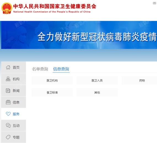Click the chat bubbles icon beside 互动

8,125
